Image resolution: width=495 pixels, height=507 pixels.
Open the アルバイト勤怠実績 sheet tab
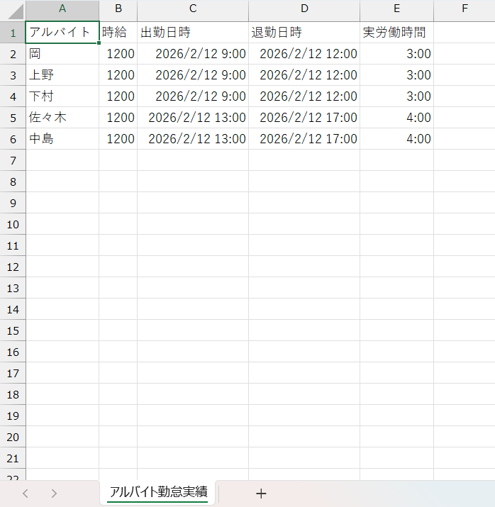pos(158,492)
